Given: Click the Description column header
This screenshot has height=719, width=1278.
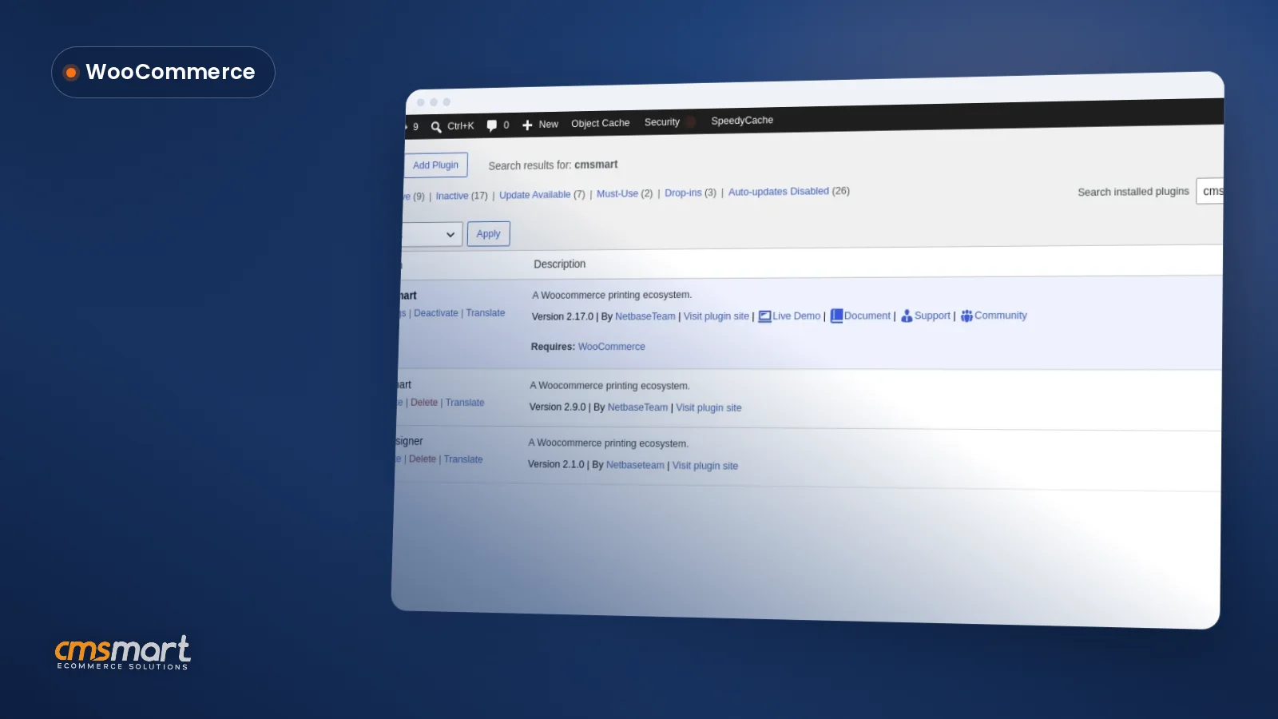Looking at the screenshot, I should pyautogui.click(x=560, y=264).
